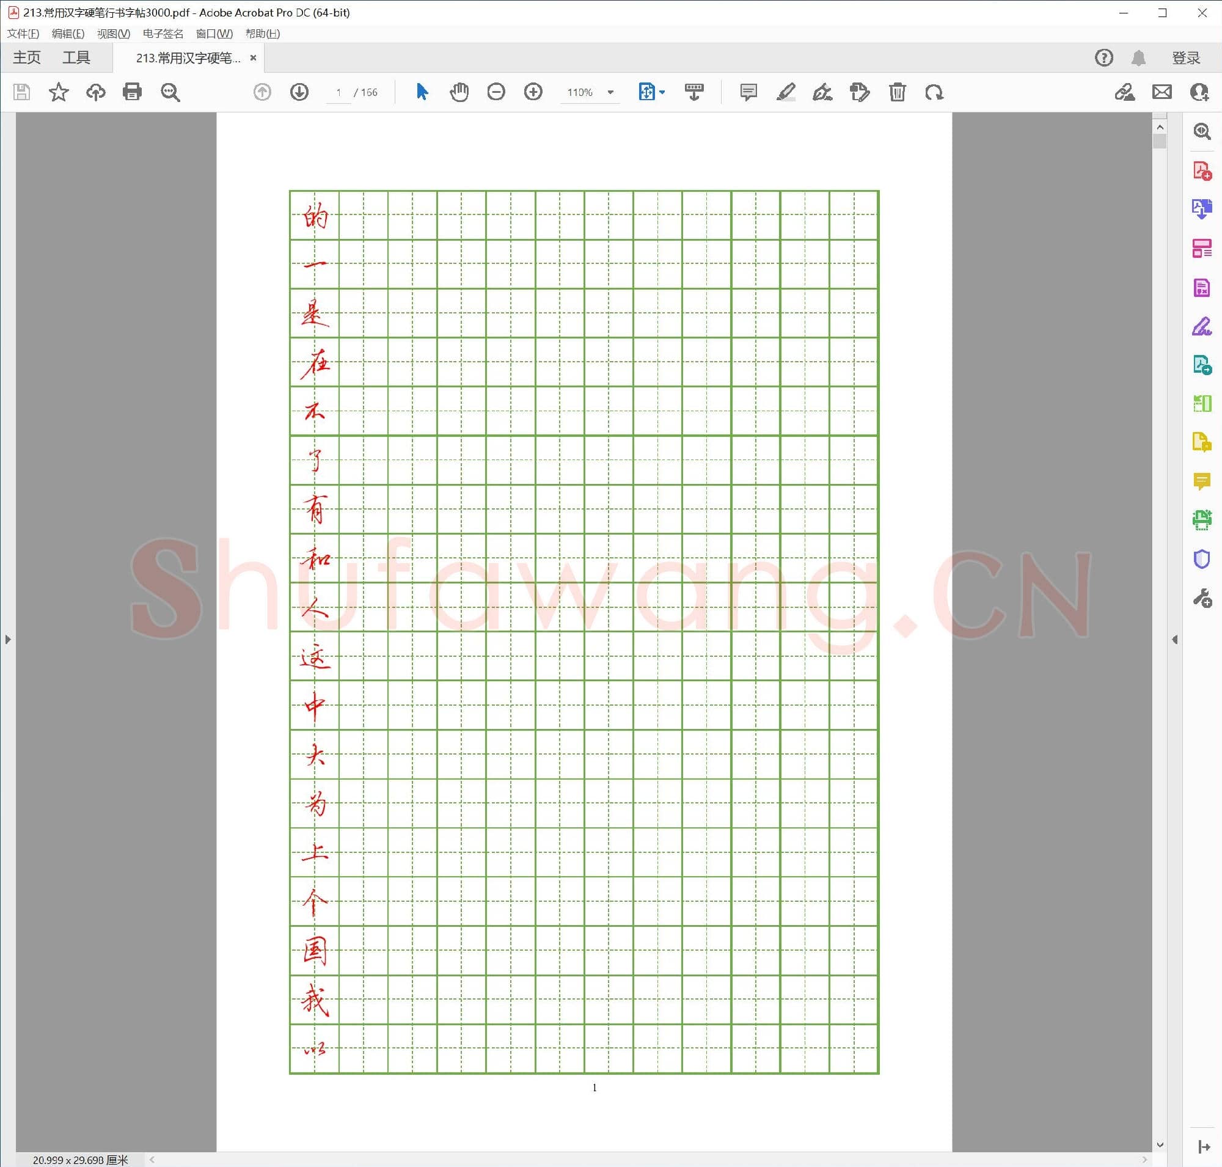The width and height of the screenshot is (1222, 1167).
Task: Collapse the right tools pane
Action: (1175, 639)
